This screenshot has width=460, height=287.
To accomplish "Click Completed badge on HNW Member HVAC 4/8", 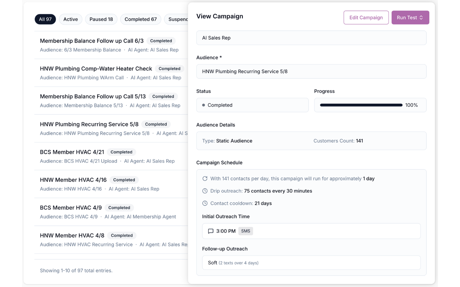I will 122,235.
